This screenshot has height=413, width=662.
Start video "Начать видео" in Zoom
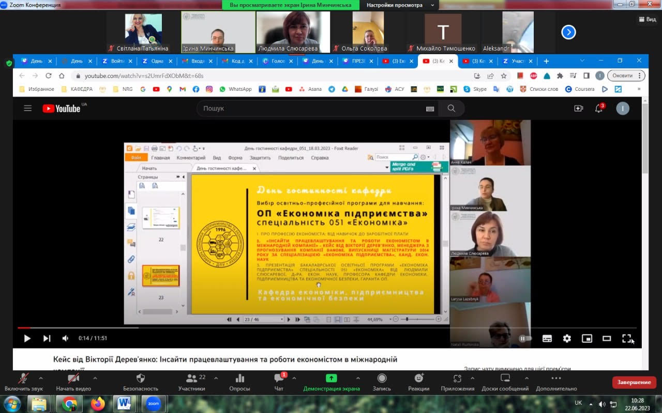click(x=73, y=383)
